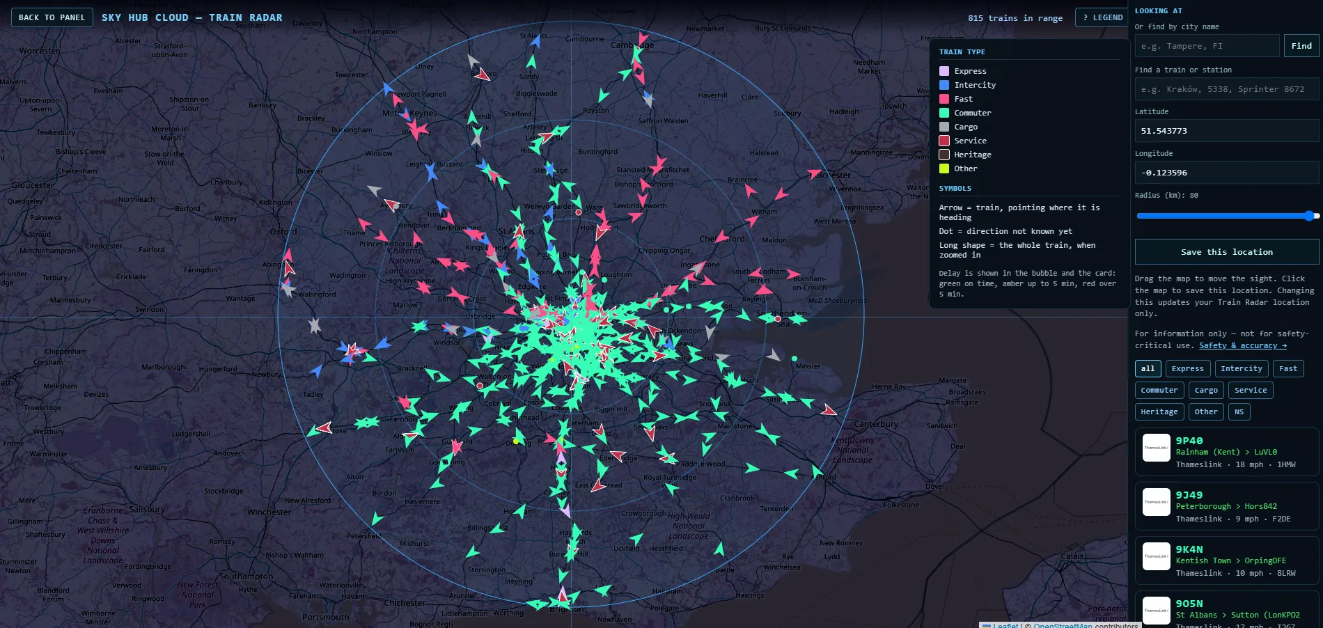Focus the find a train or station field
Screen dimensions: 1323x628
(x=1227, y=89)
